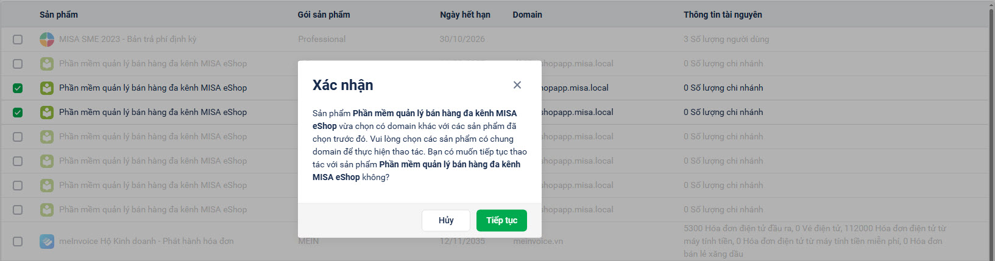The width and height of the screenshot is (995, 261).
Task: Click the 'Xác nhận' dialog title
Action: 343,85
